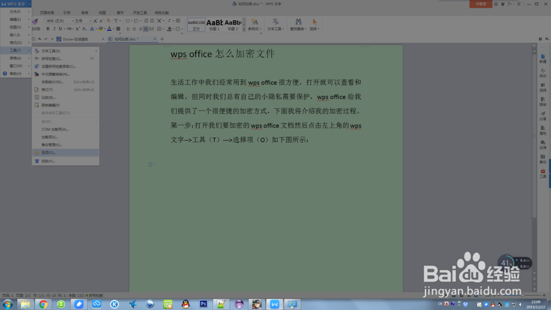Screen dimensions: 551x310
Task: Open the 帮助(H) help menu
Action: (x=16, y=74)
